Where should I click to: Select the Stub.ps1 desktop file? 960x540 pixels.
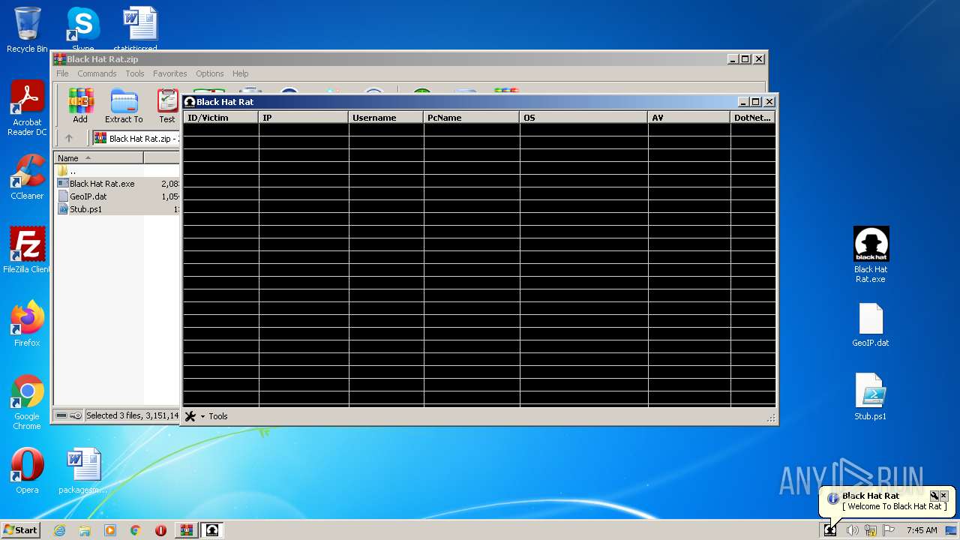[x=871, y=397]
